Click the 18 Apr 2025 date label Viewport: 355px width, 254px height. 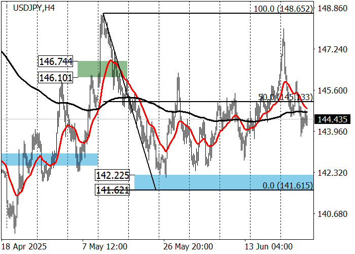coord(25,246)
